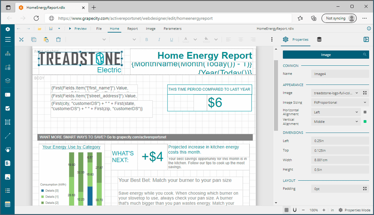Open the text color dropdown arrow
The height and width of the screenshot is (215, 374).
195,40
